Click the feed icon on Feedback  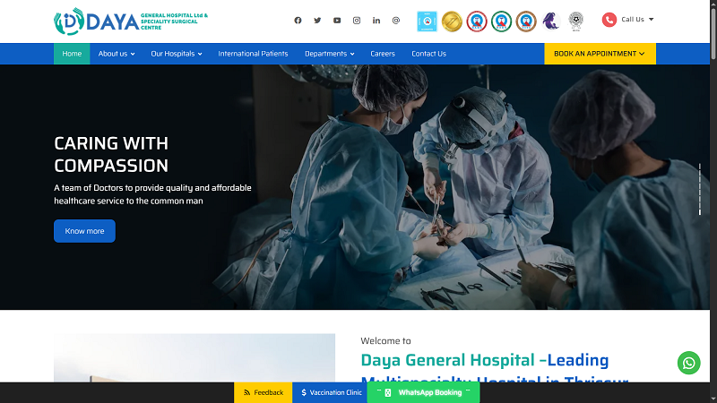247,392
